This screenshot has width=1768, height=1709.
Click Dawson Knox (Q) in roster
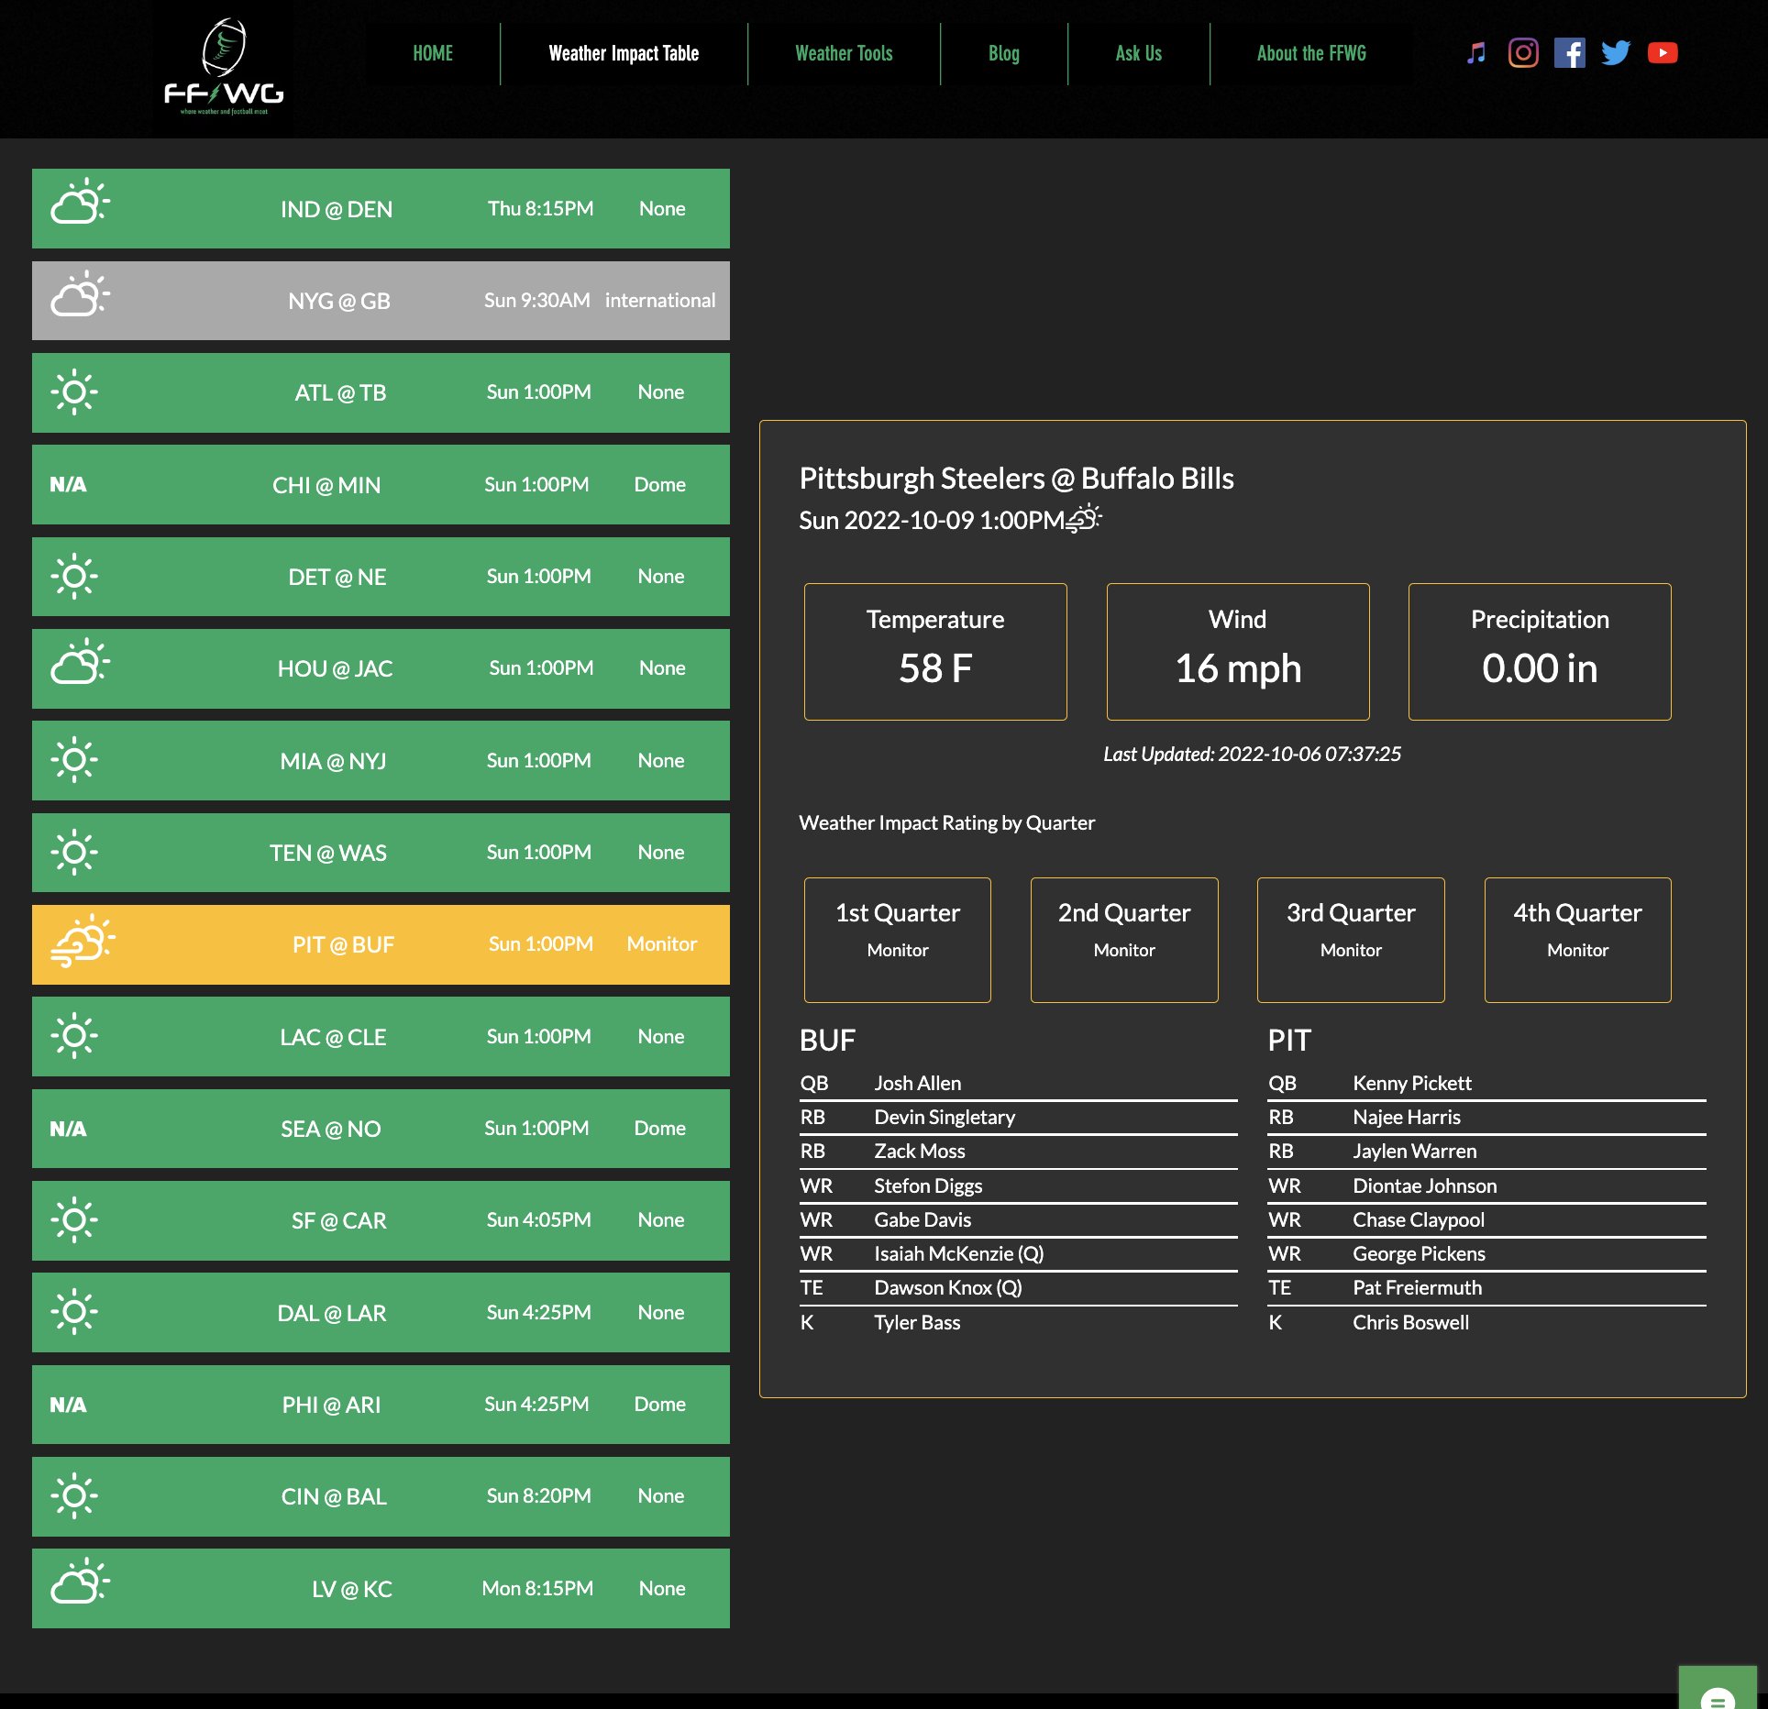pos(948,1287)
